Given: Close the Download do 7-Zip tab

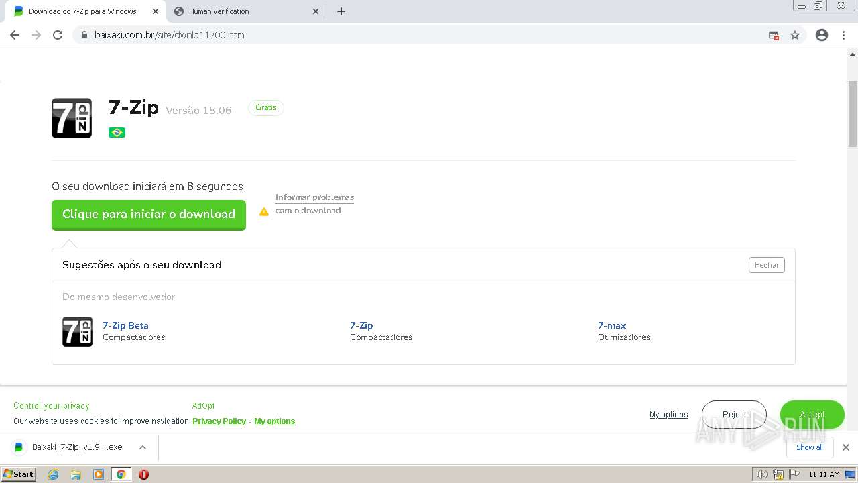Looking at the screenshot, I should click(x=156, y=11).
